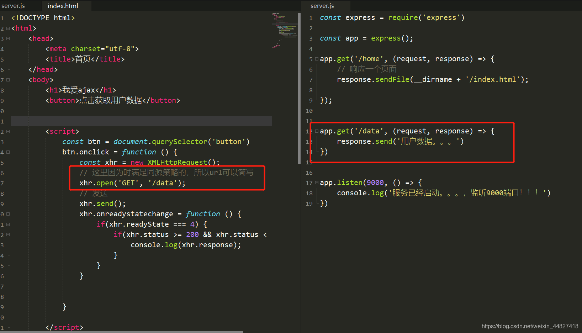Click the <h1>我爱ajax</h1> line
The height and width of the screenshot is (333, 582).
[81, 90]
